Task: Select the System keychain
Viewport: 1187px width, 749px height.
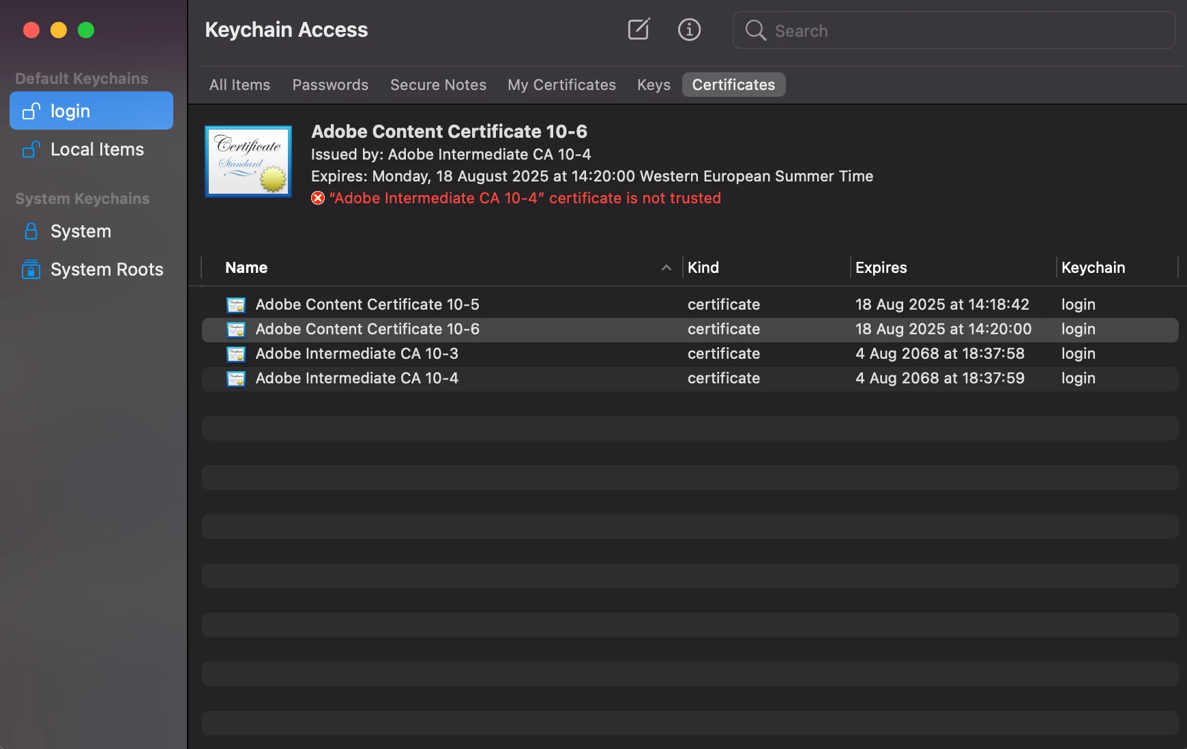Action: coord(91,231)
